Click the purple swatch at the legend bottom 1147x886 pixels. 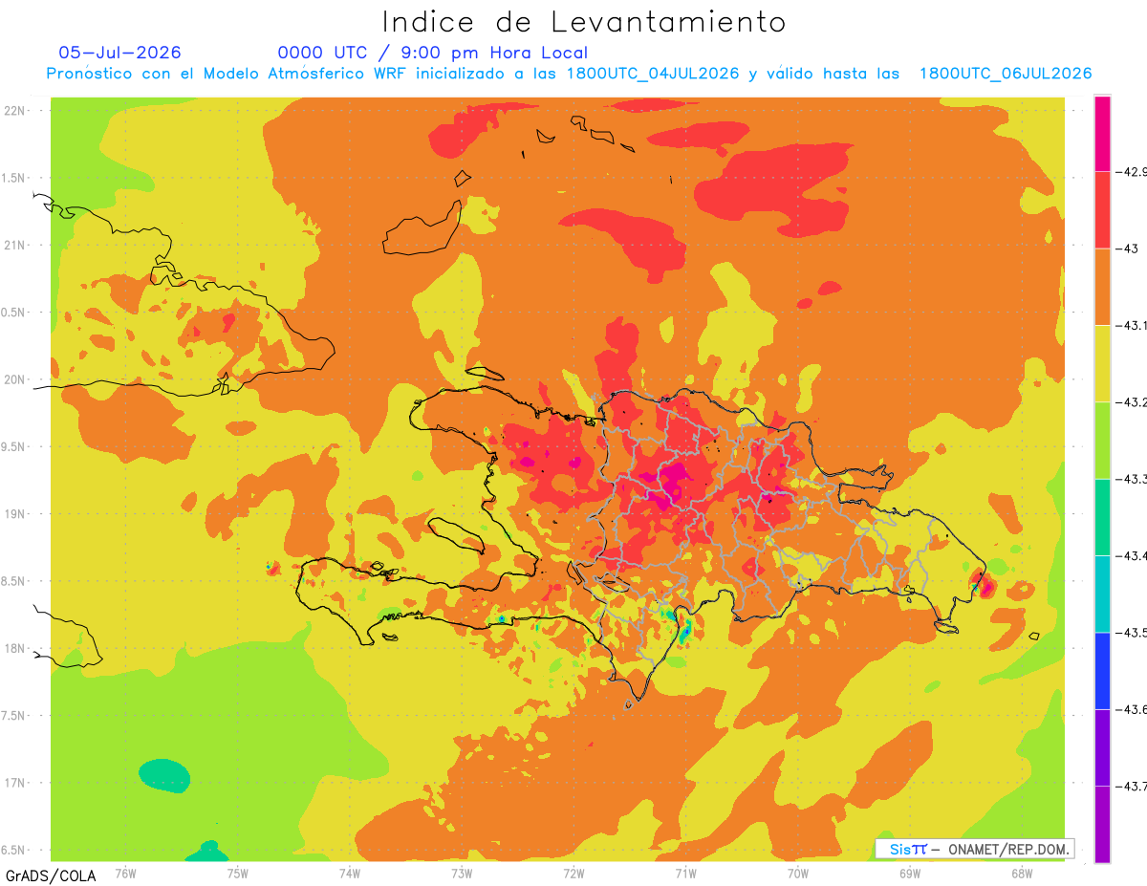click(x=1102, y=824)
